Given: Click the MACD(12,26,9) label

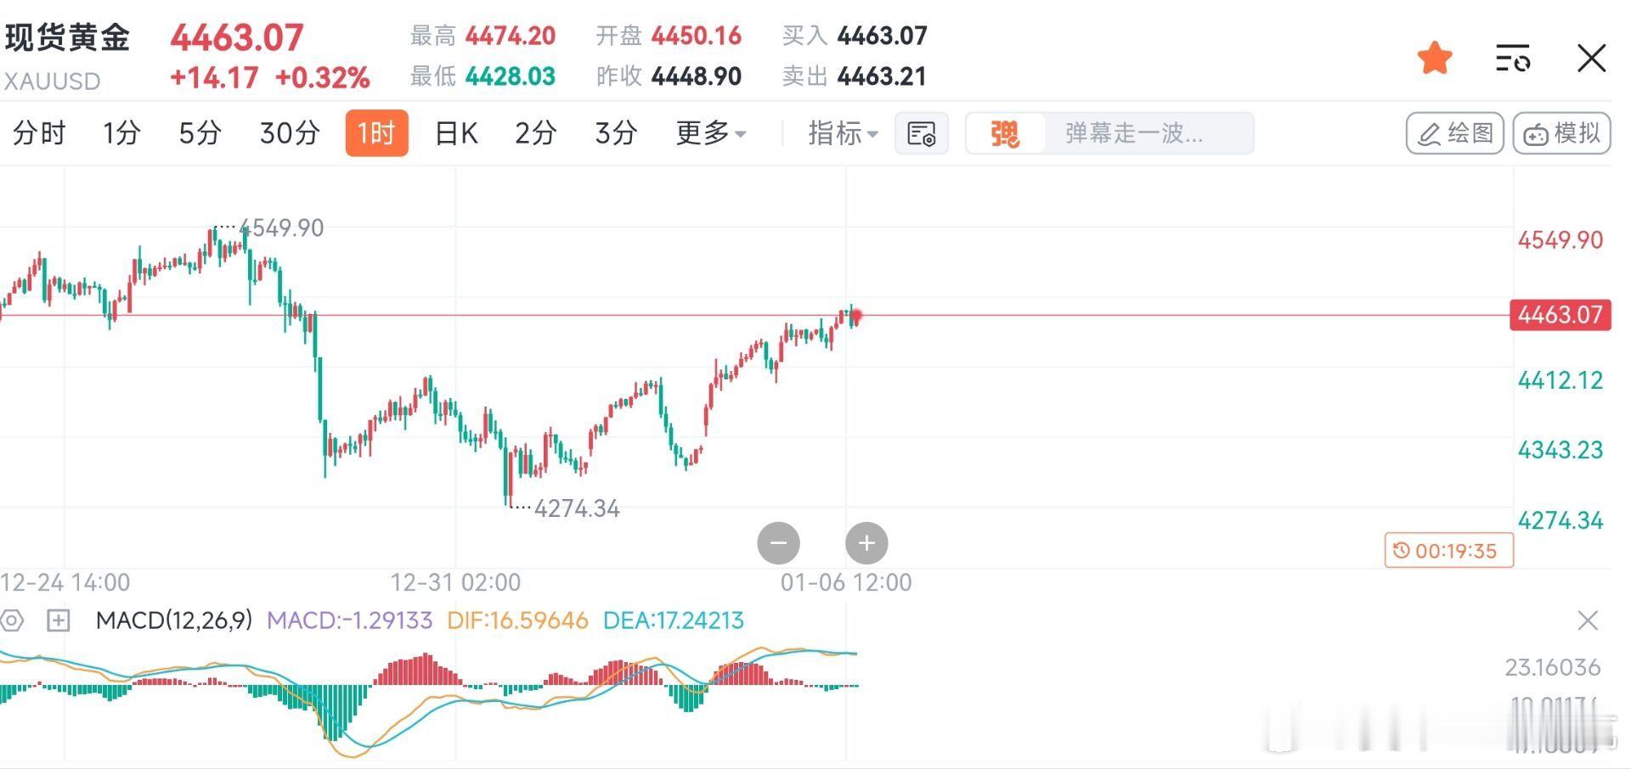Looking at the screenshot, I should tap(175, 620).
